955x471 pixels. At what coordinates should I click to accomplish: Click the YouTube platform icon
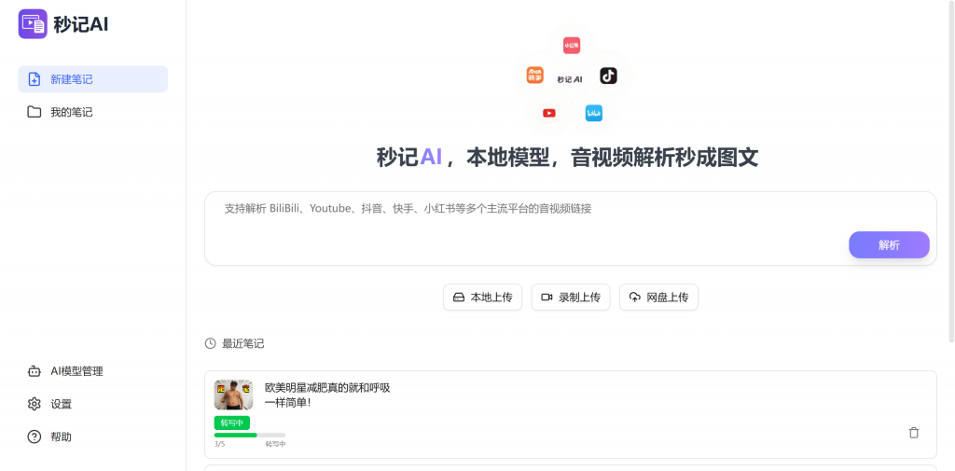549,113
